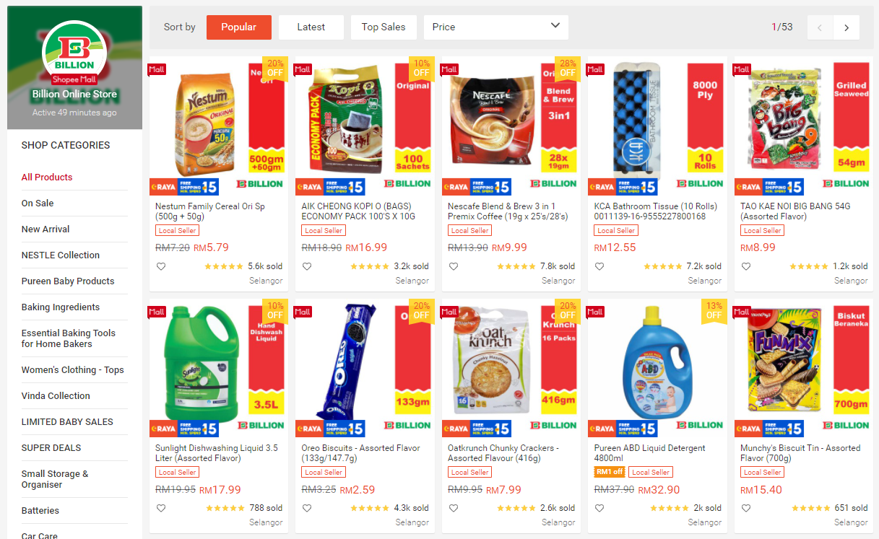Viewport: 879px width, 539px height.
Task: Select Pureen Baby Products category
Action: [68, 281]
